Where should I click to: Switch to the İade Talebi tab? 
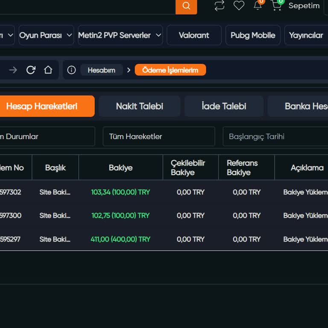[x=224, y=106]
